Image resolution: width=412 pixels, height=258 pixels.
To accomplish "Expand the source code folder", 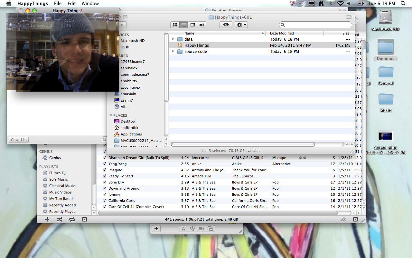I will click(x=173, y=52).
